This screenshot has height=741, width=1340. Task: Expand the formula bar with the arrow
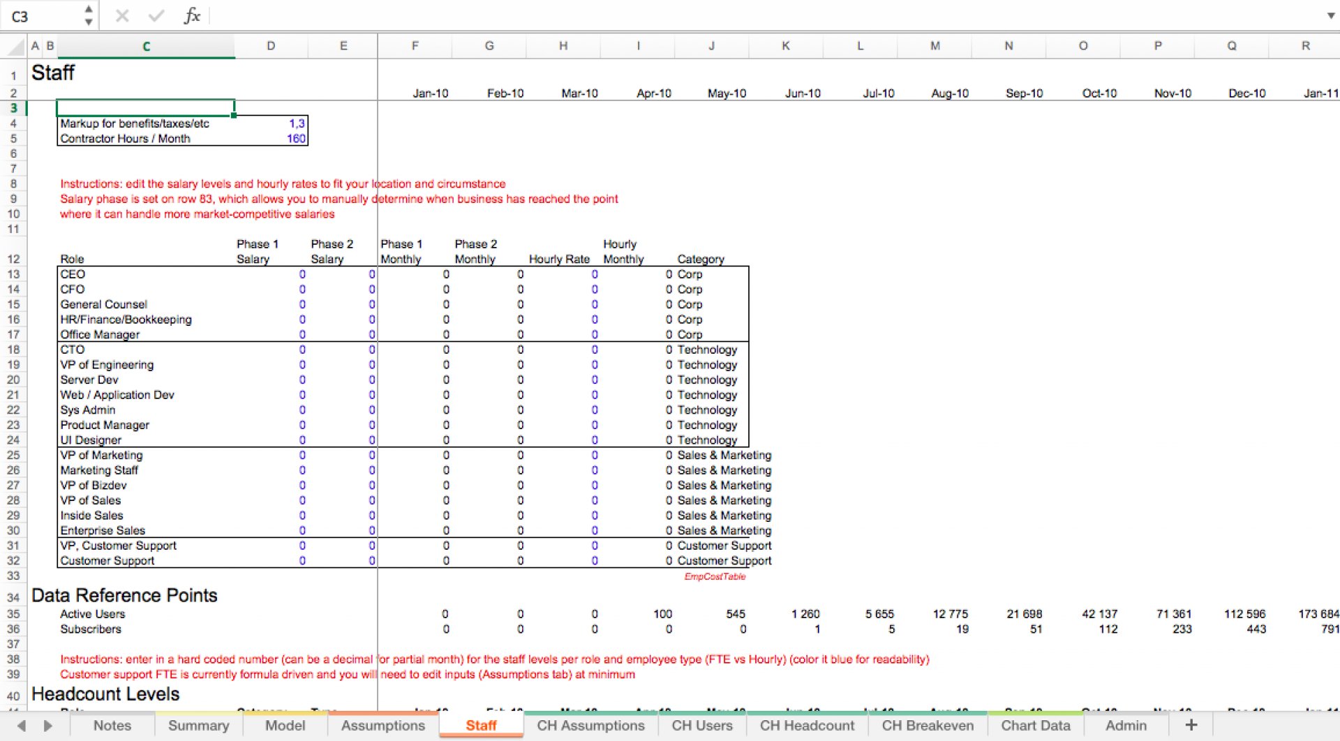pos(1330,15)
